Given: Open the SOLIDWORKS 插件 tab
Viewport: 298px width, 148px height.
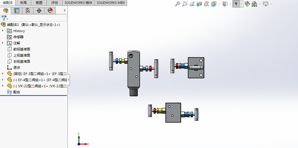Looking at the screenshot, I should point(79,3).
